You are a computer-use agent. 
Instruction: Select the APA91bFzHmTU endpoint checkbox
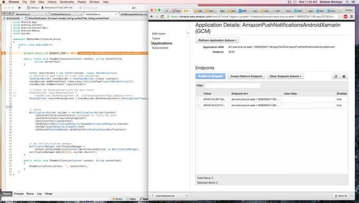point(199,105)
